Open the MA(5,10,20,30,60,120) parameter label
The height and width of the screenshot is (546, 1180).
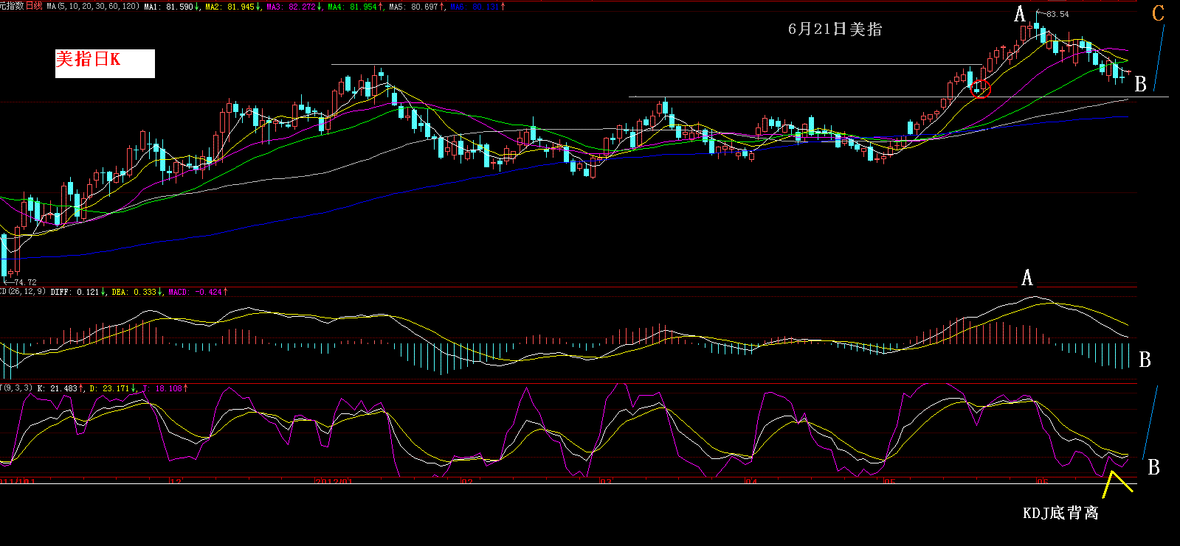tap(92, 6)
